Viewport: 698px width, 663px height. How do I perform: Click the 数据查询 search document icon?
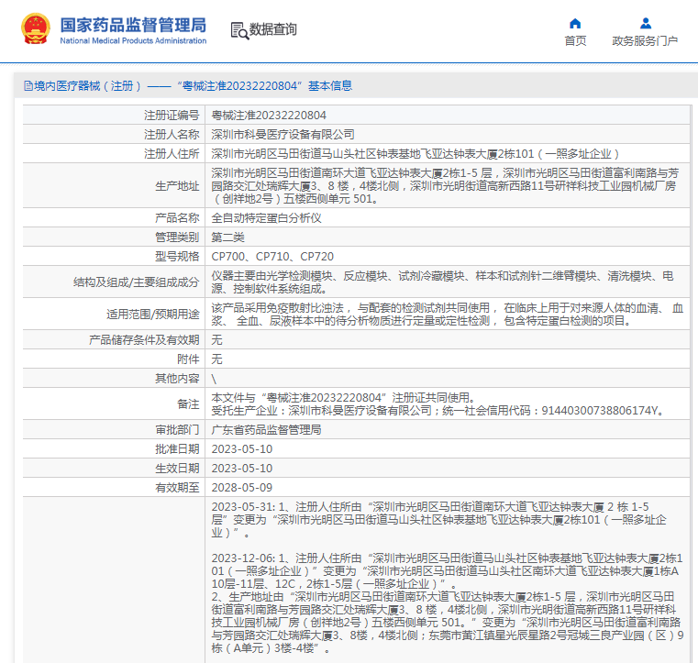[239, 30]
